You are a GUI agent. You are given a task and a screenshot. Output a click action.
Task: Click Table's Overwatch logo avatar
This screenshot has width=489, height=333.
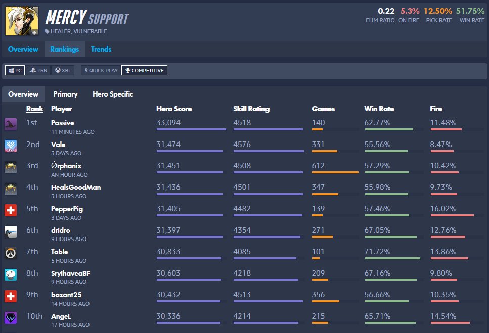(11, 253)
